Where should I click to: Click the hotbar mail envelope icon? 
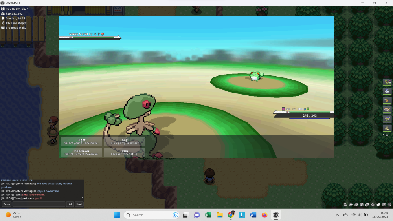click(378, 205)
